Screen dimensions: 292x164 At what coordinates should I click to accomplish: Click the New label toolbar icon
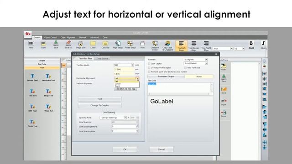click(31, 45)
